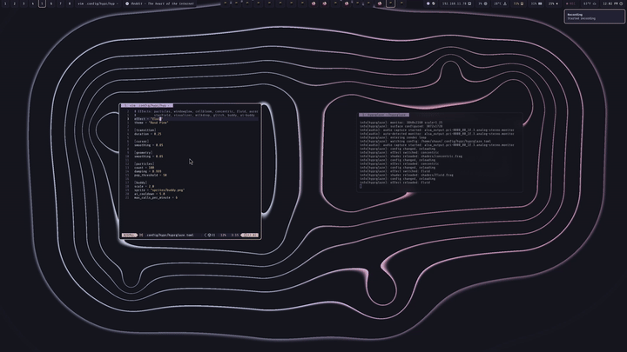Focus the Reddit window title in the bar

pos(162,3)
